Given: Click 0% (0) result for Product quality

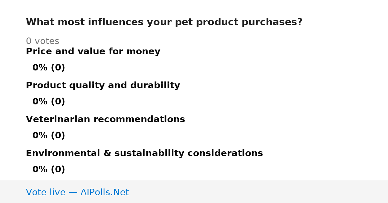Looking at the screenshot, I should (x=48, y=102).
